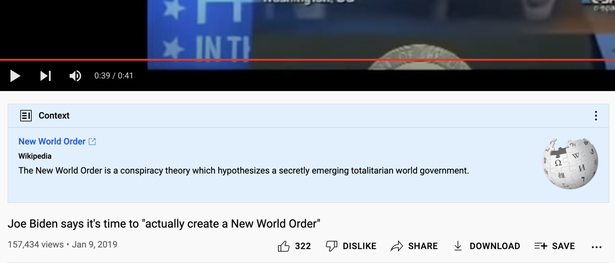
Task: Click the DOWNLOAD button text
Action: tap(495, 246)
